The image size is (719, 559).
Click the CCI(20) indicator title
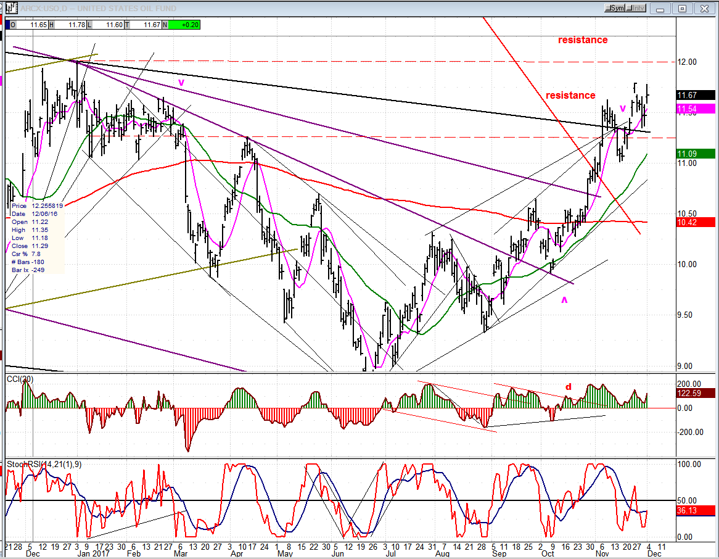pos(20,379)
